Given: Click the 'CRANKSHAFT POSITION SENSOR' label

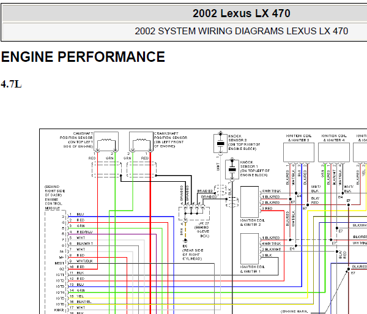Looking at the screenshot, I should 171,135.
